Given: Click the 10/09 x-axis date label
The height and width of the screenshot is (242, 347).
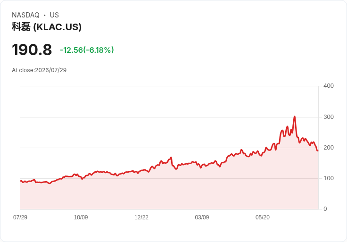Looking at the screenshot, I should tap(81, 217).
